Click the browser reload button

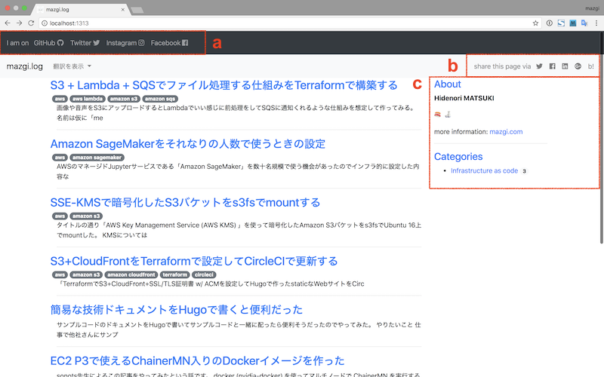(34, 23)
